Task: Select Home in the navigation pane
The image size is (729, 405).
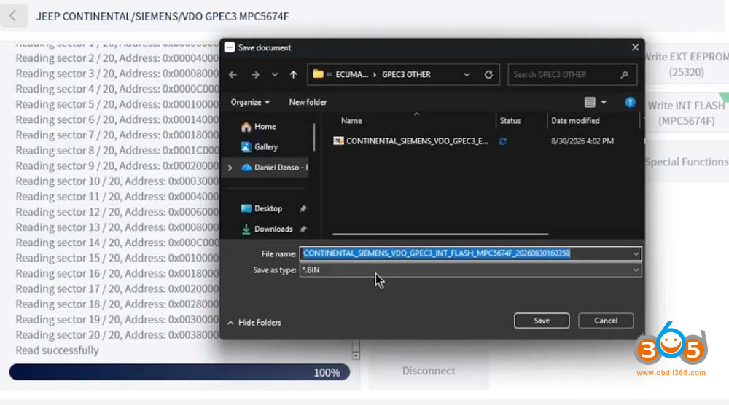Action: click(x=259, y=126)
